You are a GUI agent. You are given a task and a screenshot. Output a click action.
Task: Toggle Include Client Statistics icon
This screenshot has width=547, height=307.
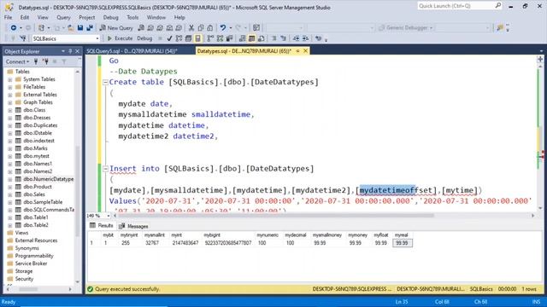(230, 38)
